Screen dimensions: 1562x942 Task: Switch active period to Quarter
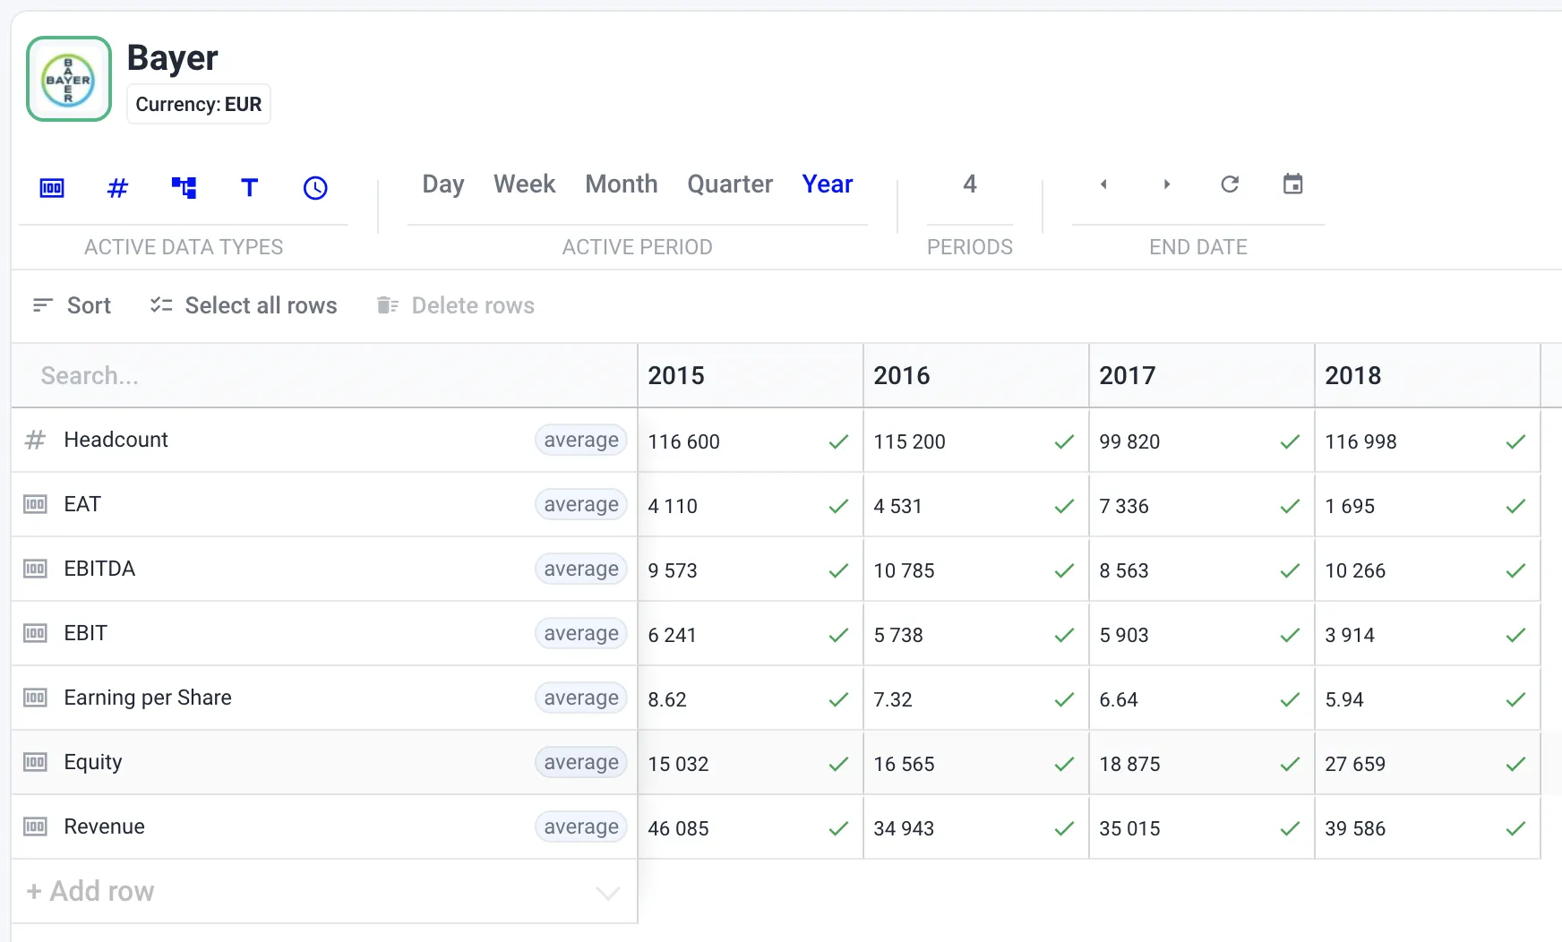[730, 184]
